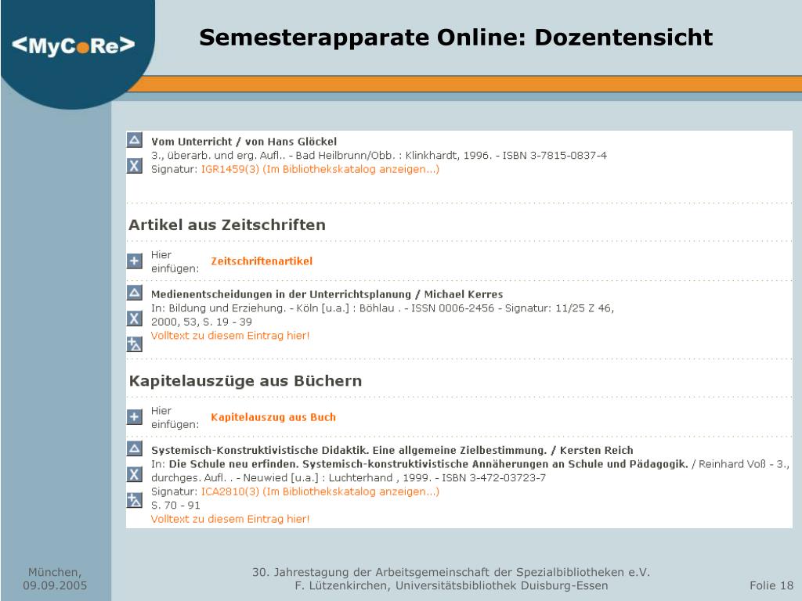
Task: Click the MyCoRe logo
Action: (x=74, y=45)
